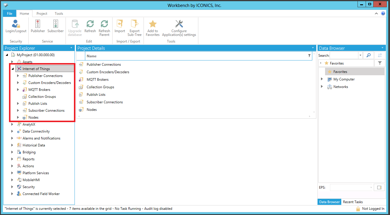This screenshot has width=390, height=215.
Task: Switch to the Recent Tasks tab
Action: point(353,202)
